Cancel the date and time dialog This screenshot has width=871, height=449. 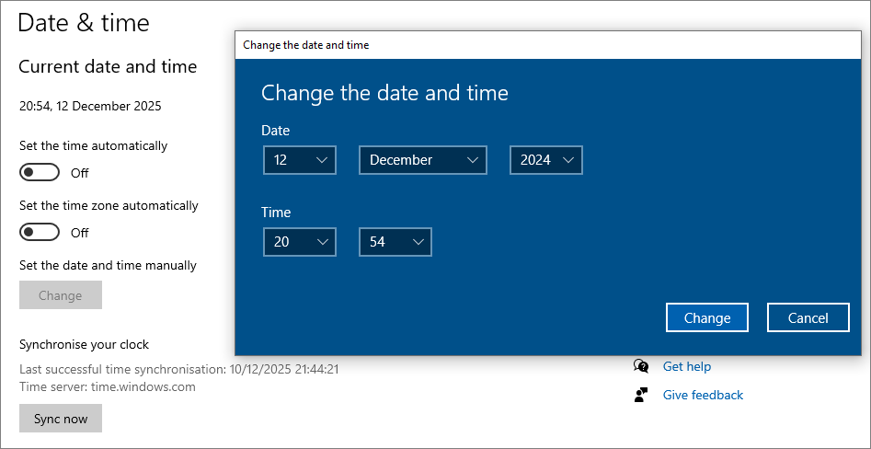click(x=808, y=317)
